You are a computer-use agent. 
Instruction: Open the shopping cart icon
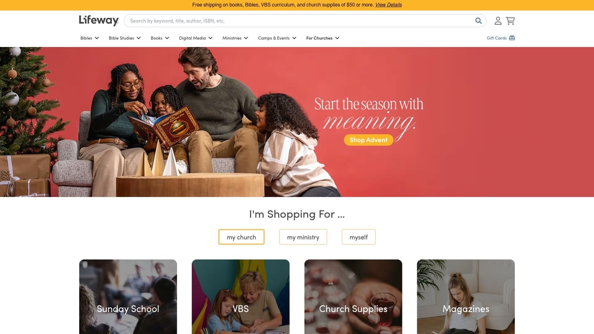pyautogui.click(x=510, y=21)
